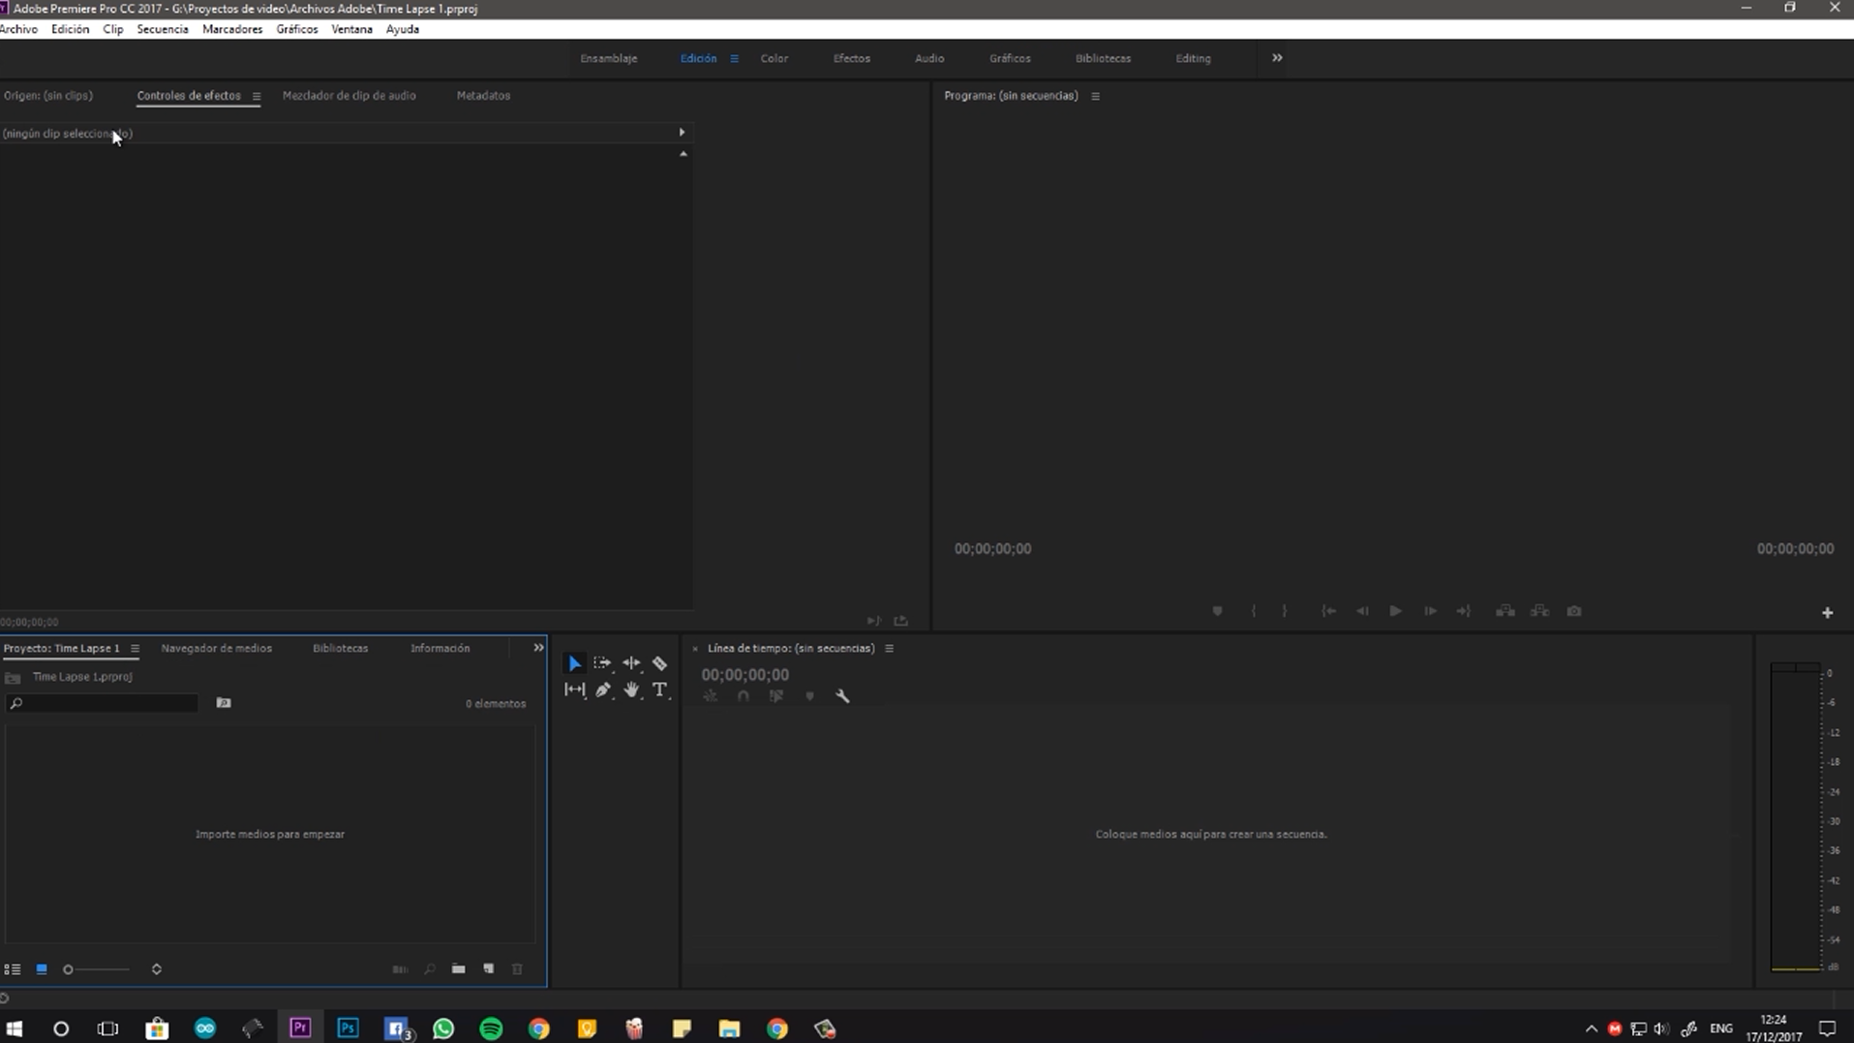Play the Program monitor
Viewport: 1854px width, 1043px height.
(1395, 611)
